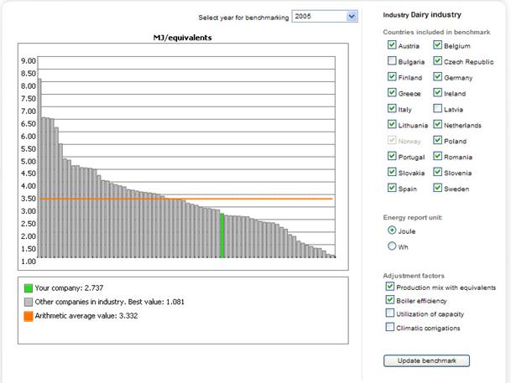The image size is (511, 383).
Task: Select the Joule energy unit
Action: click(392, 230)
